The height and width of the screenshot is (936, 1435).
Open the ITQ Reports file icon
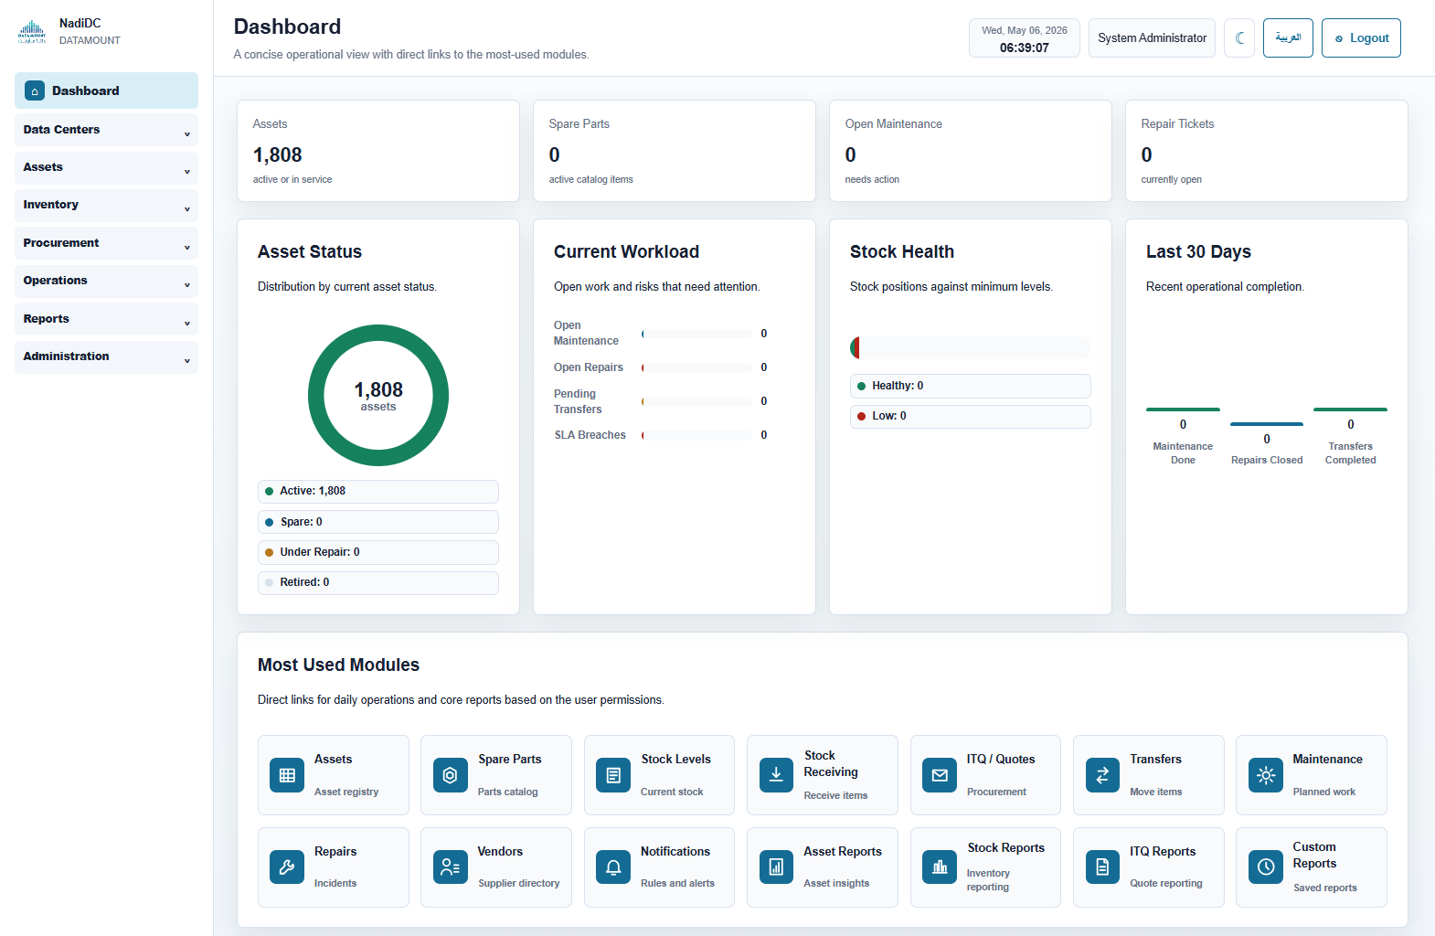(1102, 867)
